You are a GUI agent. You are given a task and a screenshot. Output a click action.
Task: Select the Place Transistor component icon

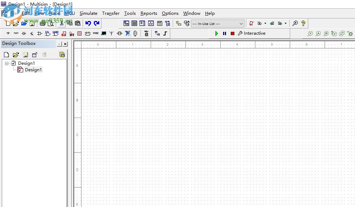[x=32, y=34]
